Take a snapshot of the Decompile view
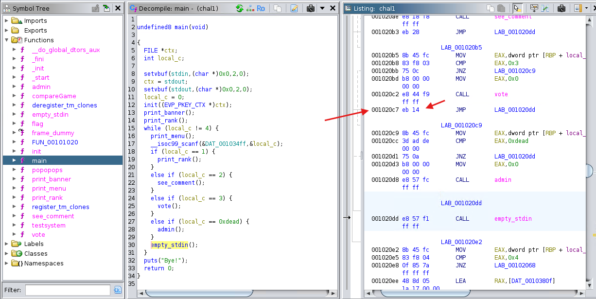The height and width of the screenshot is (299, 596). click(x=310, y=8)
